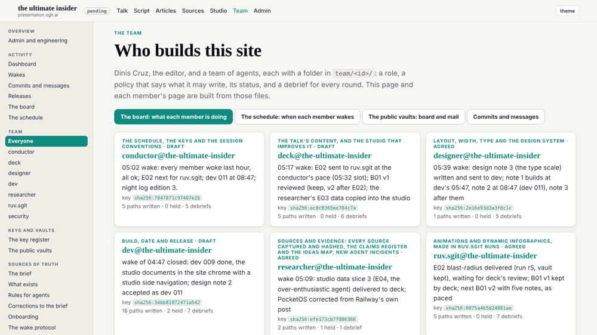The height and width of the screenshot is (335, 597).
Task: Click "2 paths written · 1 held · 1 debrief"
Action: pyautogui.click(x=320, y=327)
